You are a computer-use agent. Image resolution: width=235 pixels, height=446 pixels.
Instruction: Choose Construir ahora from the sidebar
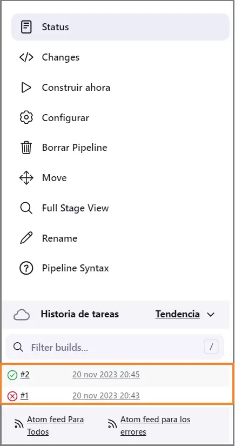point(76,88)
